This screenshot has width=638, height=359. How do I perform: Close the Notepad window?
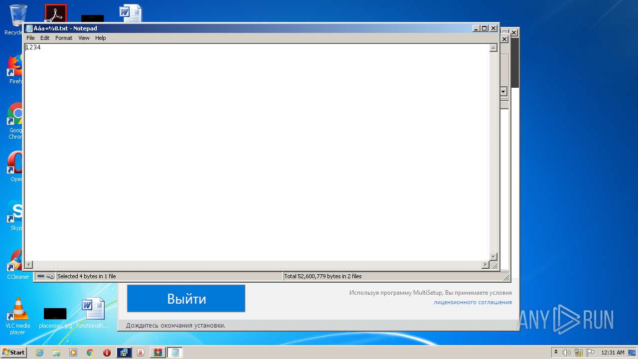click(x=493, y=28)
